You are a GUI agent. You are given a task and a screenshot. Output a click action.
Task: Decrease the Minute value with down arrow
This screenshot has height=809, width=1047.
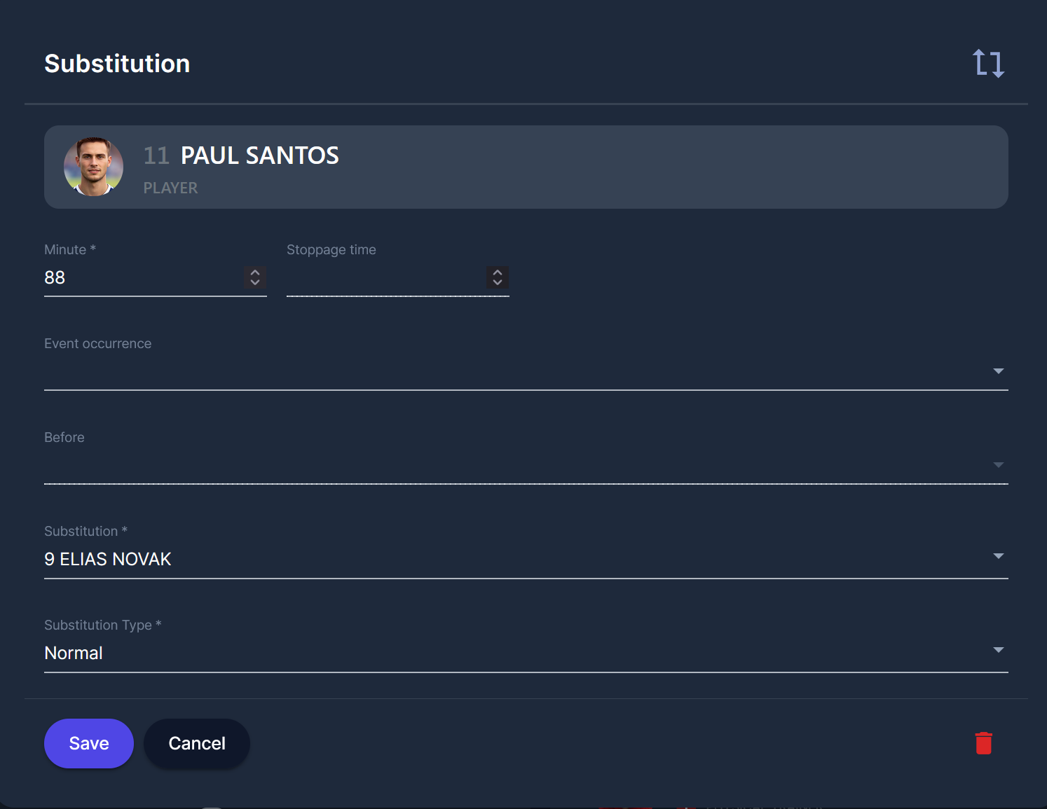(255, 282)
